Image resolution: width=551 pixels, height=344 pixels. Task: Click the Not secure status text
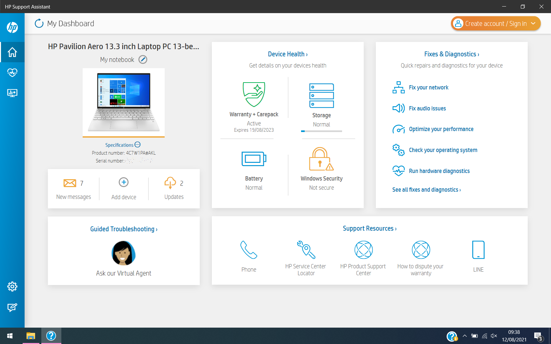(321, 188)
